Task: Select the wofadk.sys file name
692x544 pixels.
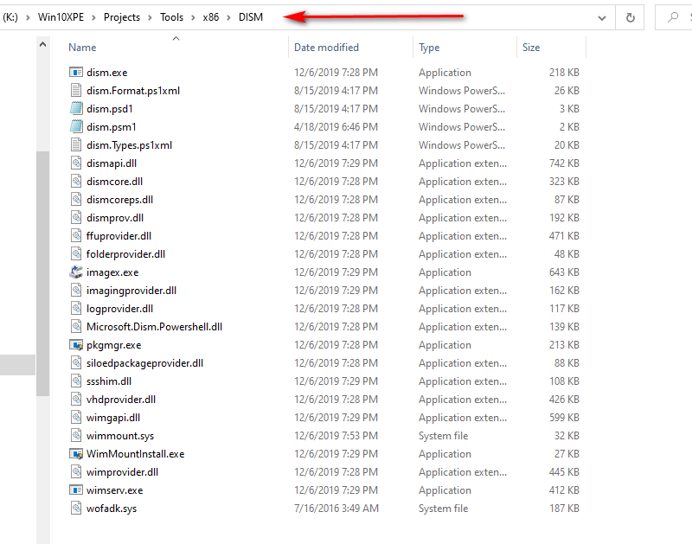Action: pos(112,509)
